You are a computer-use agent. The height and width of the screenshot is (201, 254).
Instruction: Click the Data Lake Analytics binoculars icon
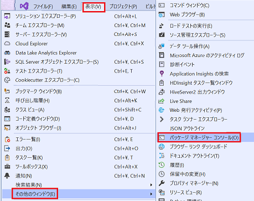point(7,53)
